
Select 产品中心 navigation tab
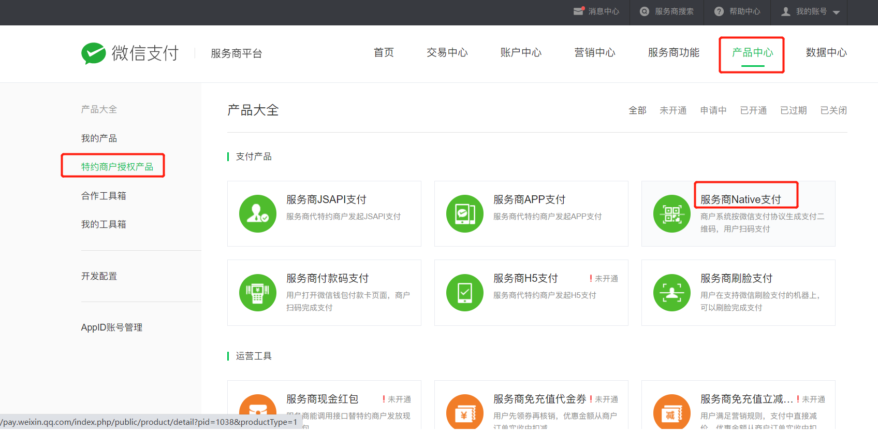coord(753,52)
